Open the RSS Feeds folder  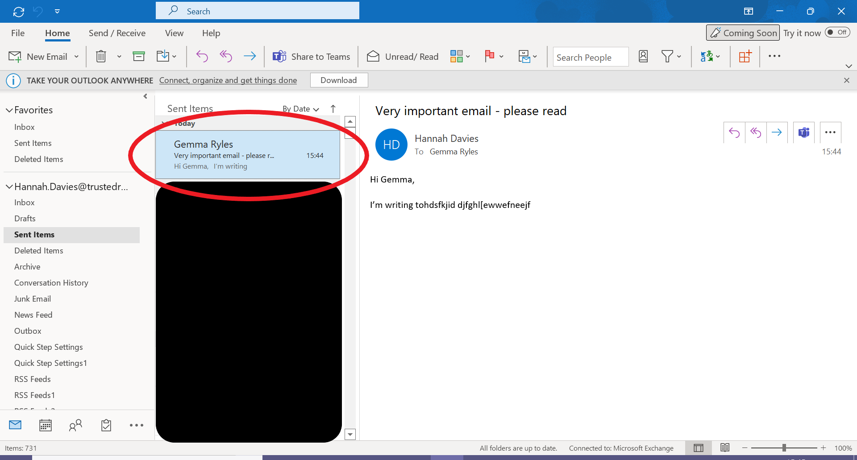[33, 379]
